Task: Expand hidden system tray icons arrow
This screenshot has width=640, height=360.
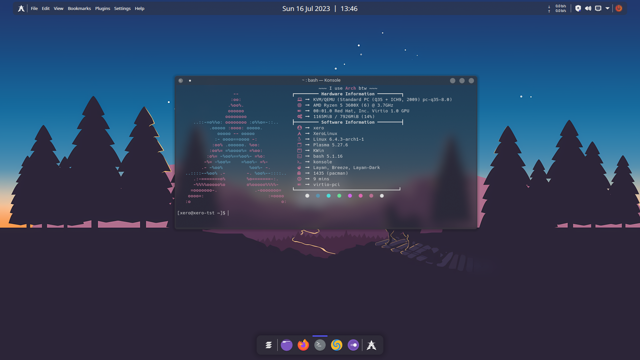Action: click(x=608, y=8)
